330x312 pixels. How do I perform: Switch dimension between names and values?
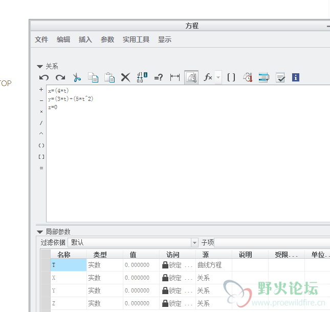tap(142, 77)
